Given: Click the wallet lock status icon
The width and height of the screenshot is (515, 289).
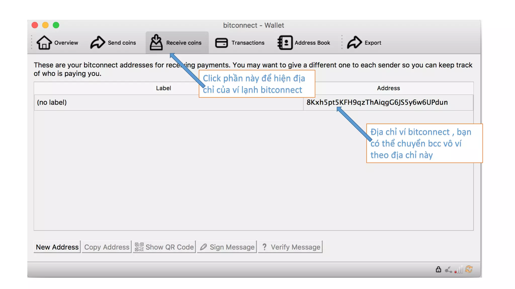Looking at the screenshot, I should [x=438, y=269].
